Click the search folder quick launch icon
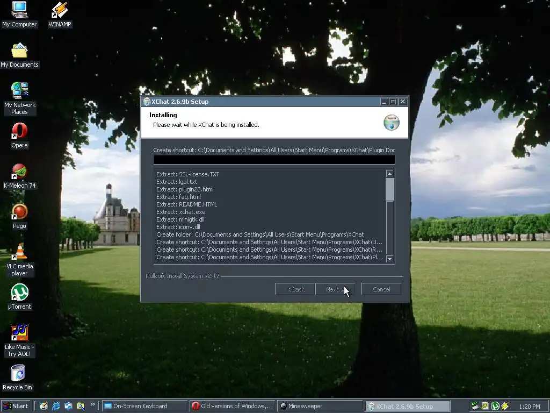Viewport: 550px width, 413px height. point(81,406)
